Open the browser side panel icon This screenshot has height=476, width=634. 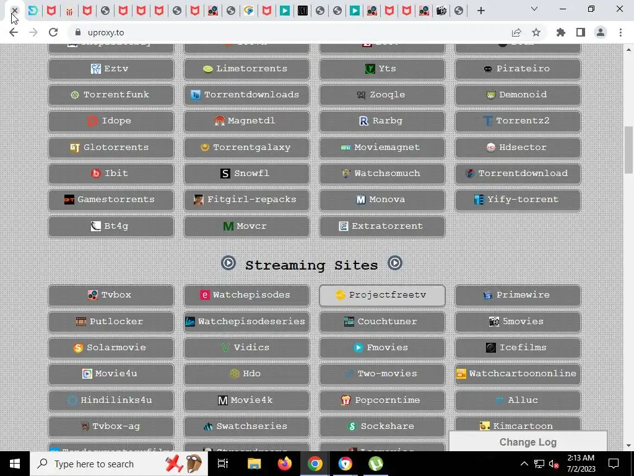(581, 32)
